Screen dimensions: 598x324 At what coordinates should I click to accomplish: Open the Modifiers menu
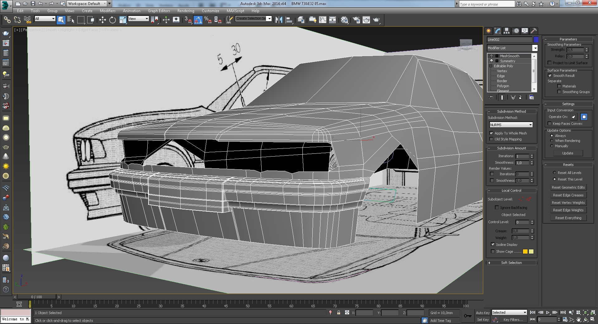tap(107, 11)
